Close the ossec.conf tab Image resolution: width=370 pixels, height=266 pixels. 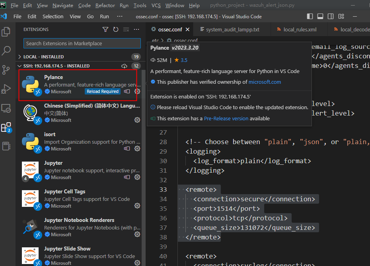(x=188, y=29)
